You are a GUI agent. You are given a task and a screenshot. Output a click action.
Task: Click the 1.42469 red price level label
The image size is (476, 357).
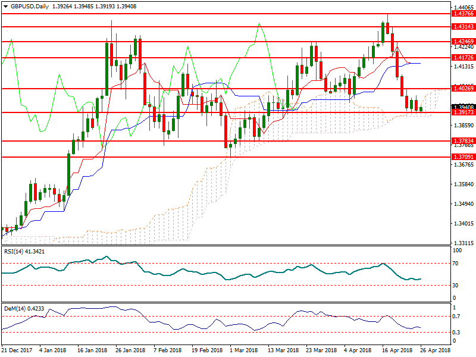click(x=463, y=42)
